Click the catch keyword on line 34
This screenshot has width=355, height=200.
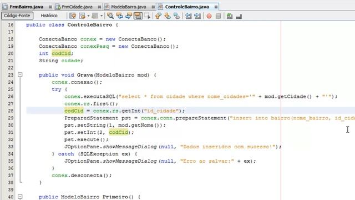click(x=66, y=154)
